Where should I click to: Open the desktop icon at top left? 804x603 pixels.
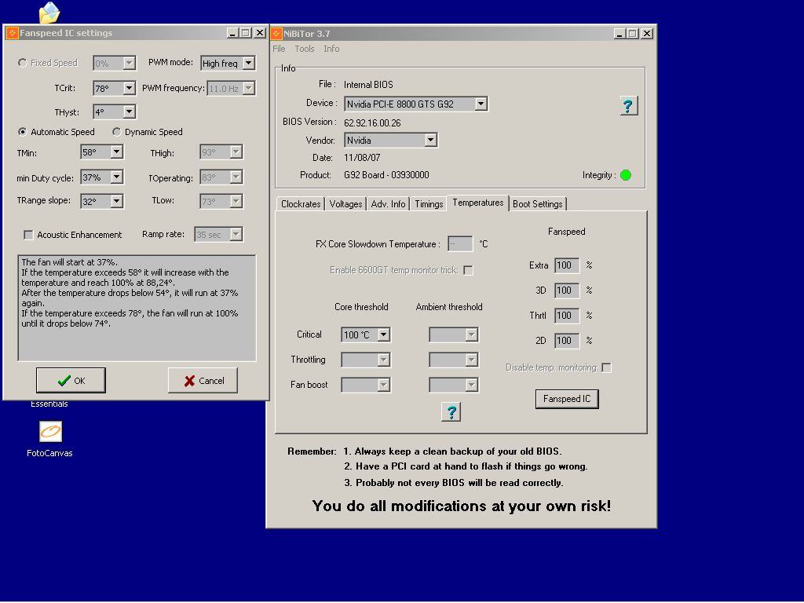(x=49, y=13)
